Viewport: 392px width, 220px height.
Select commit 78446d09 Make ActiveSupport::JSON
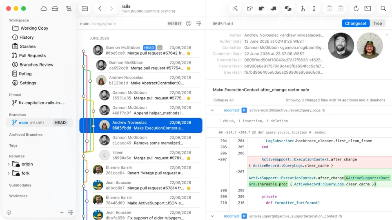coord(141,200)
